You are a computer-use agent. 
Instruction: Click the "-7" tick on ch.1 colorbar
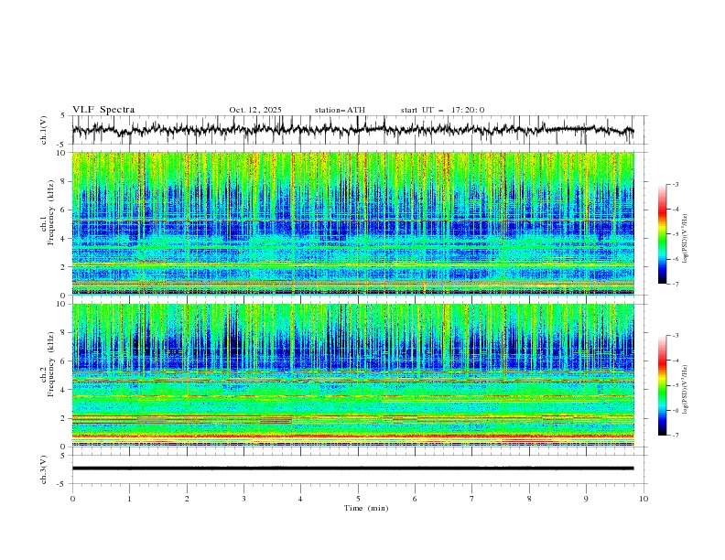point(676,284)
